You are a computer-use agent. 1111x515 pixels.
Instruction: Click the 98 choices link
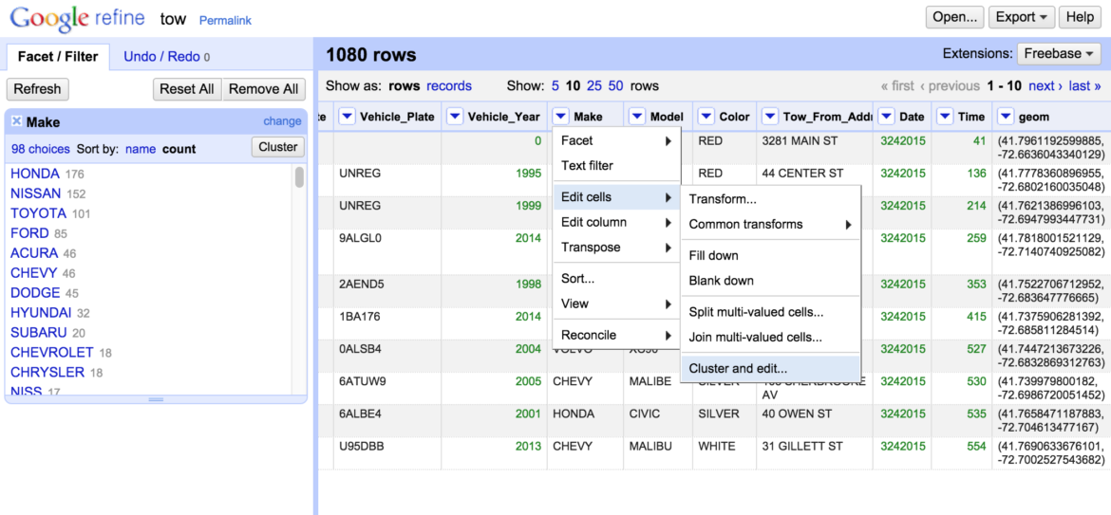click(x=41, y=149)
